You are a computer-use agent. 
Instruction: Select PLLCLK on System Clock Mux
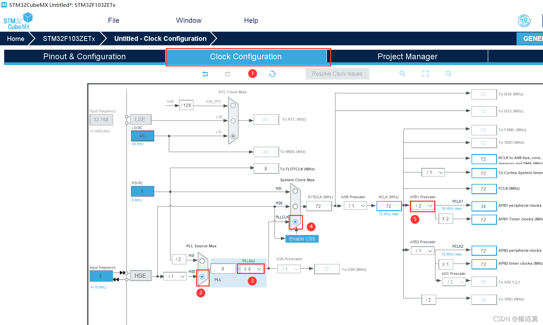[295, 222]
